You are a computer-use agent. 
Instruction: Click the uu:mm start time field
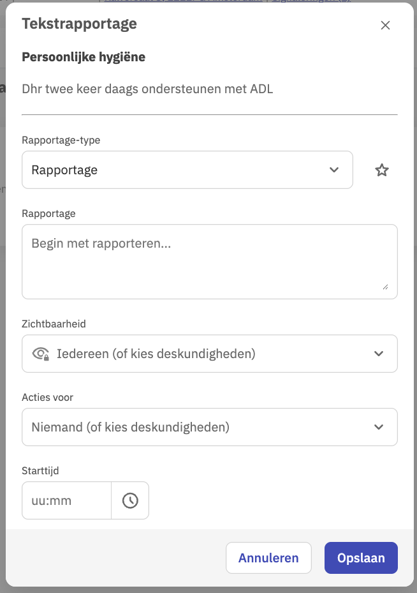[66, 500]
